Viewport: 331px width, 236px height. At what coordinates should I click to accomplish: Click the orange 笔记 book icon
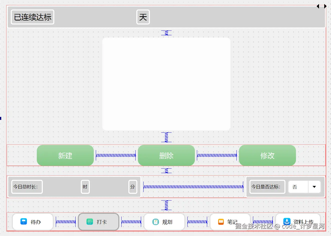[221, 222]
